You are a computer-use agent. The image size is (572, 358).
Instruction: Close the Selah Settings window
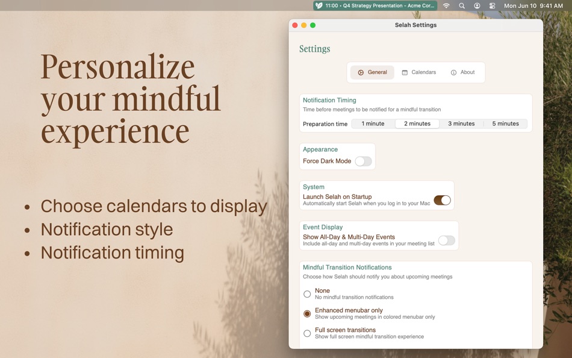(295, 25)
